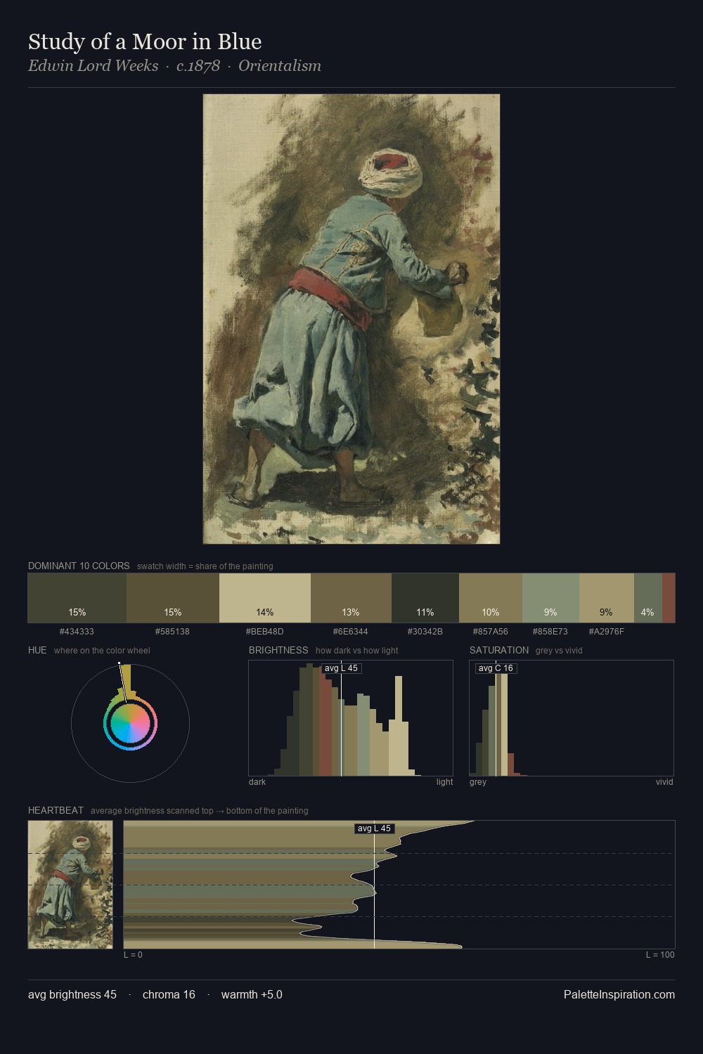Click the Orientalism style label
Image resolution: width=703 pixels, height=1054 pixels.
click(x=280, y=66)
